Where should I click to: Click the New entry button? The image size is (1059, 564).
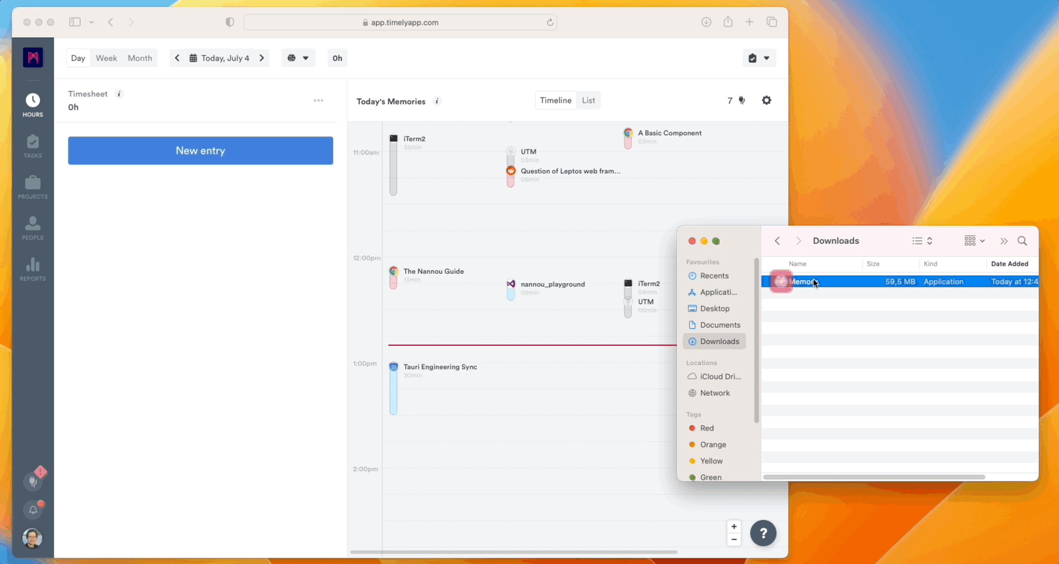(200, 150)
